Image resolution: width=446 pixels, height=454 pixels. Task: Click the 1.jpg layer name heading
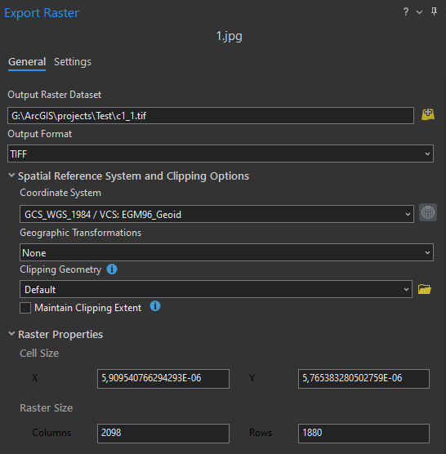coord(229,36)
